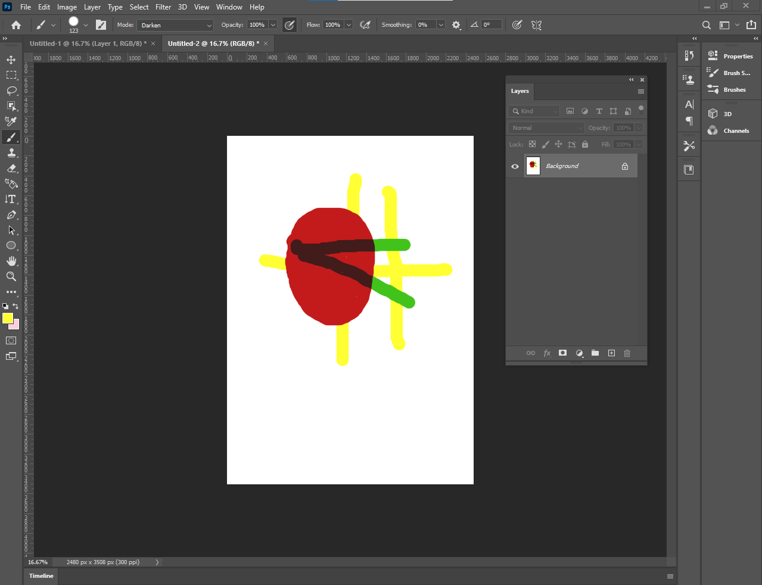Select the Lasso tool
Viewport: 762px width, 585px height.
(x=11, y=91)
